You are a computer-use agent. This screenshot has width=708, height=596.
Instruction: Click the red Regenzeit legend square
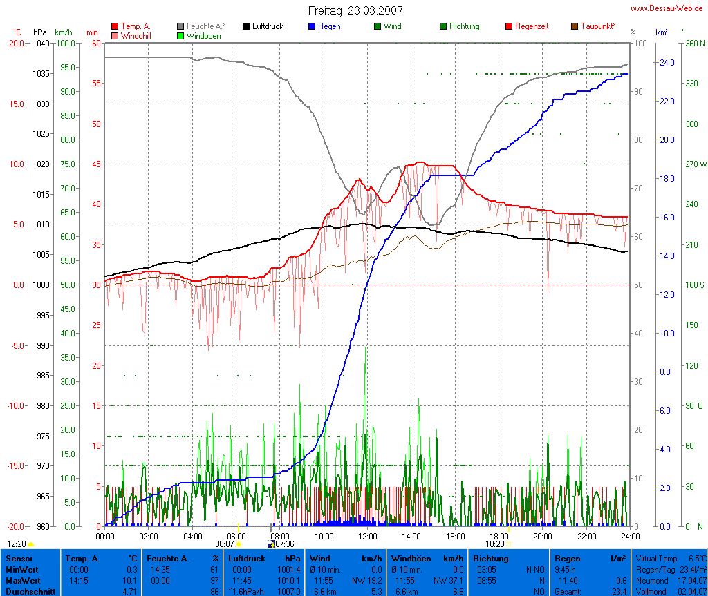pos(509,27)
